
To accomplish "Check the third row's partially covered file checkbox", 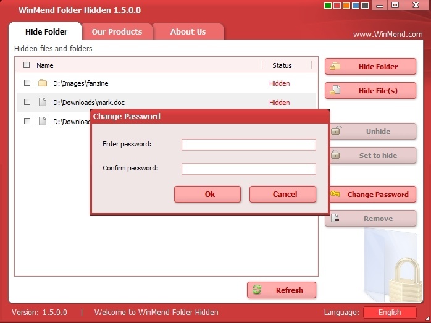I will click(27, 121).
